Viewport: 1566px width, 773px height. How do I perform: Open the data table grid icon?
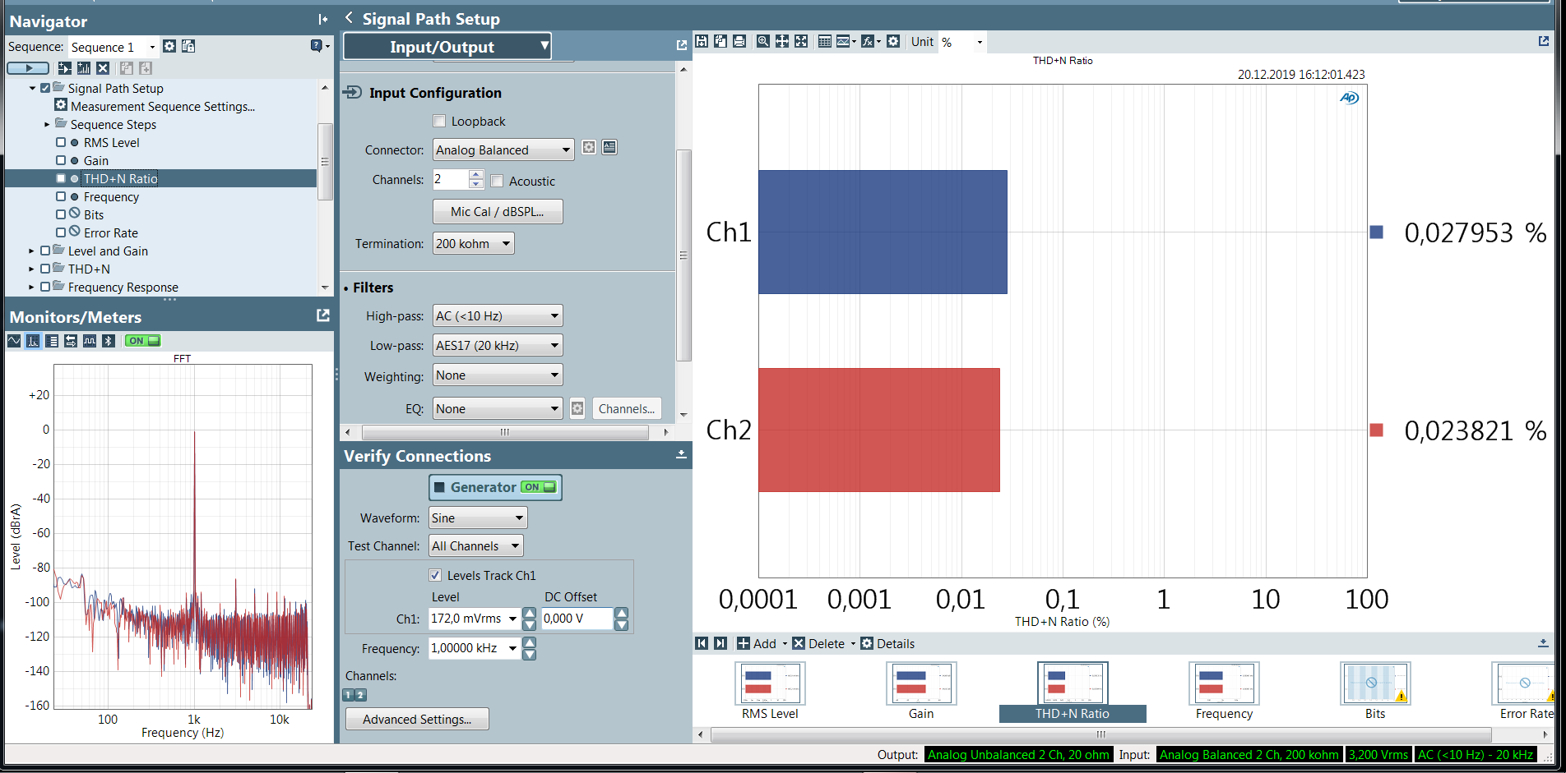pyautogui.click(x=824, y=41)
